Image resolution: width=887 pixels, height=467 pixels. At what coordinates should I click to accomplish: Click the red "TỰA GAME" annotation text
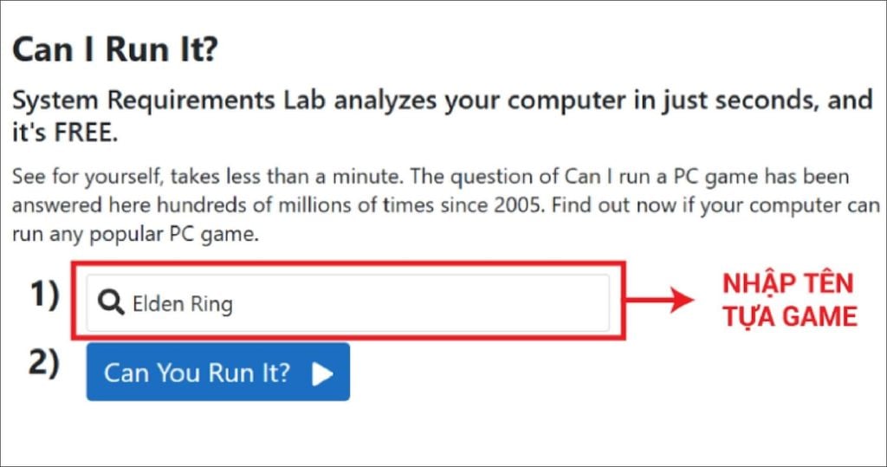[x=788, y=316]
